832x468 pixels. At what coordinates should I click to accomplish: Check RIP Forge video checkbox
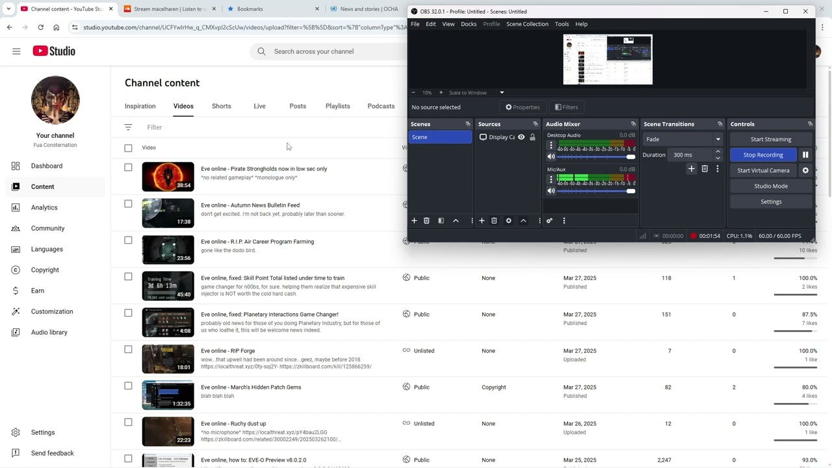pyautogui.click(x=128, y=350)
